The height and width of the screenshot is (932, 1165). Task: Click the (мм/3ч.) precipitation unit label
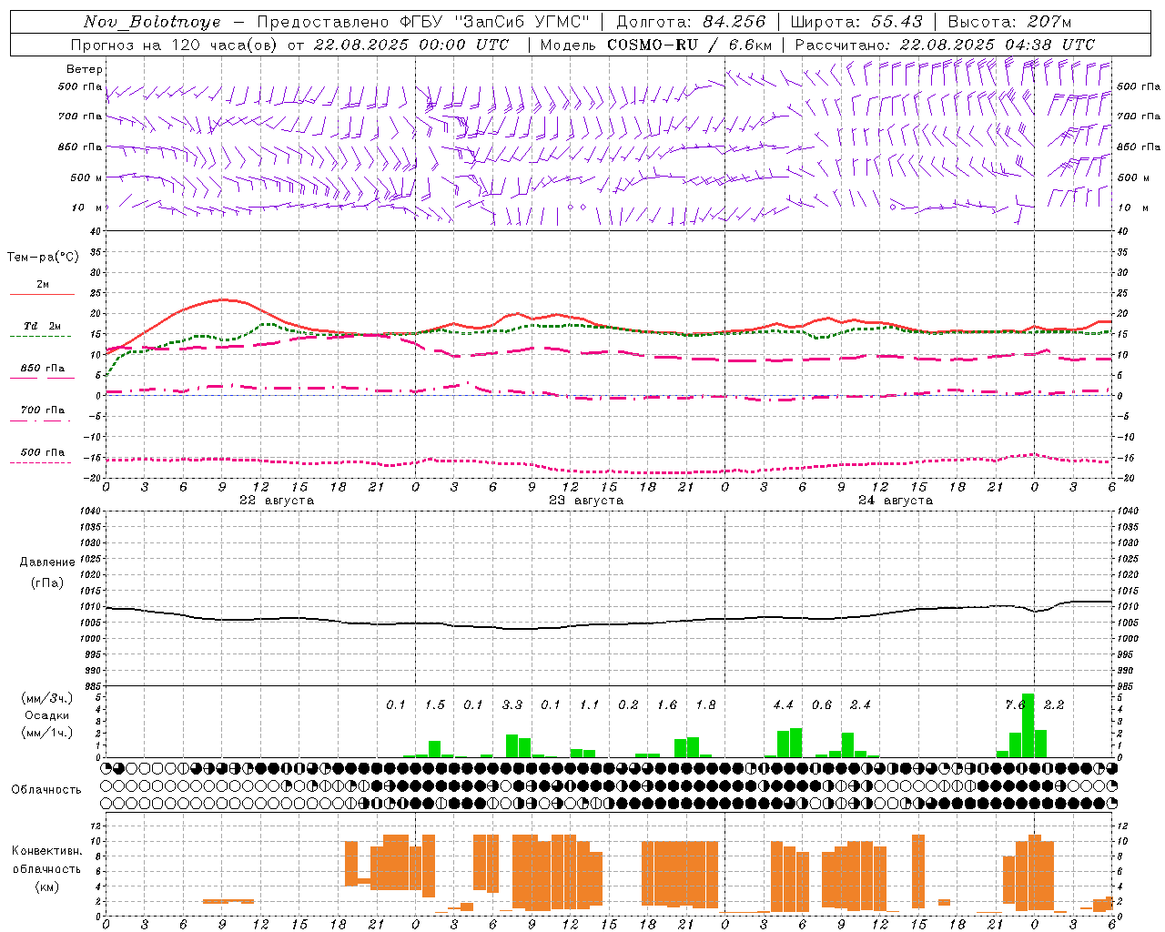47,698
